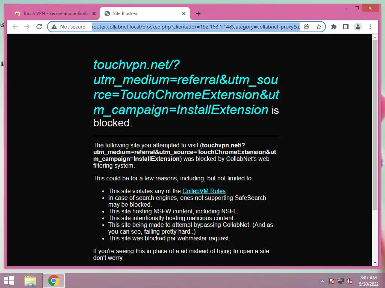Click Chrome icon in taskbar
The height and width of the screenshot is (288, 385).
tap(53, 280)
